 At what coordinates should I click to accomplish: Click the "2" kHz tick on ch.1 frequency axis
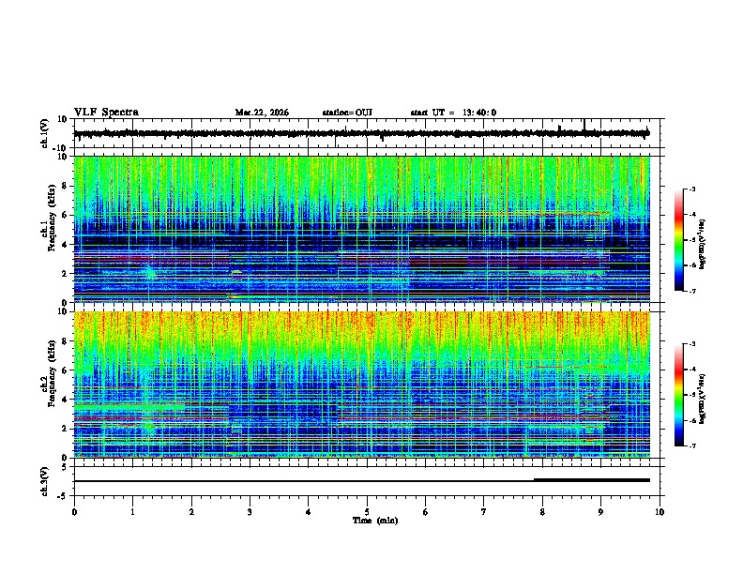[x=66, y=274]
